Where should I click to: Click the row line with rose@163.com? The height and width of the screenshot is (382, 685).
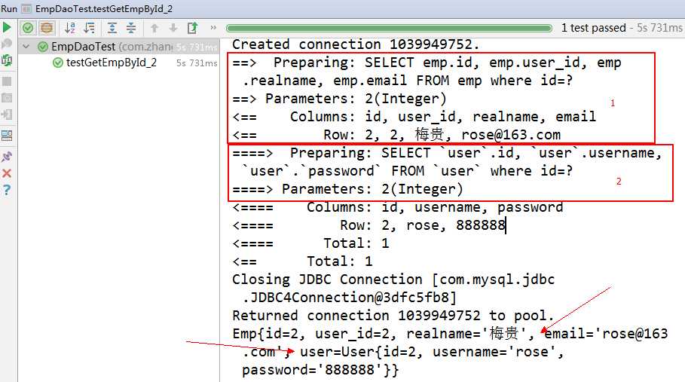pyautogui.click(x=396, y=134)
